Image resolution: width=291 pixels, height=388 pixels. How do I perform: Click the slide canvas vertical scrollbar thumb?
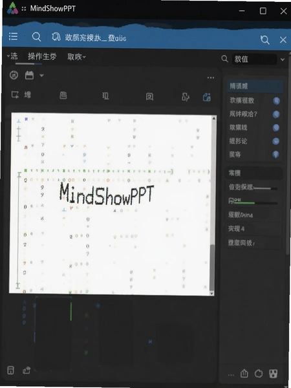coord(212,267)
